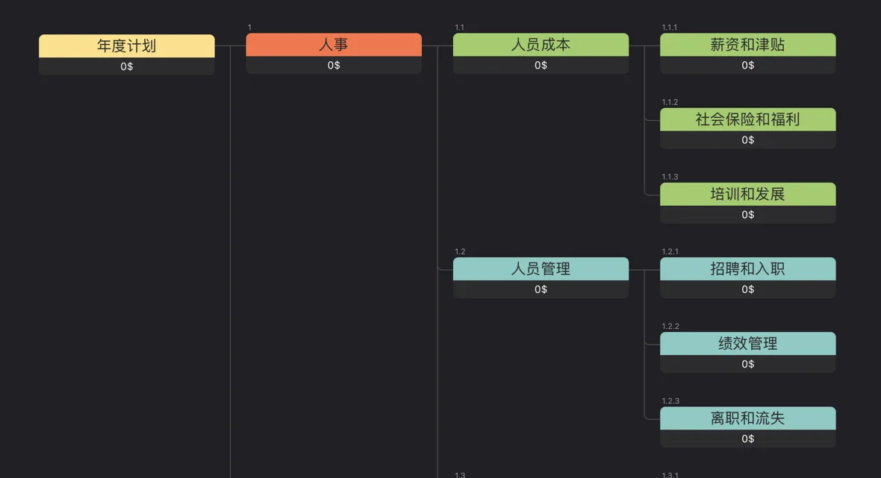Edit the 0$ amount under 人员成本
Viewport: 881px width, 478px height.
coord(541,66)
